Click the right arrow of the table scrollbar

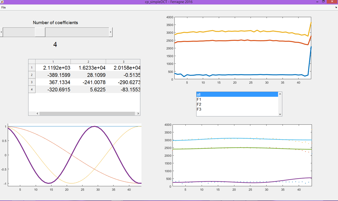(138, 113)
